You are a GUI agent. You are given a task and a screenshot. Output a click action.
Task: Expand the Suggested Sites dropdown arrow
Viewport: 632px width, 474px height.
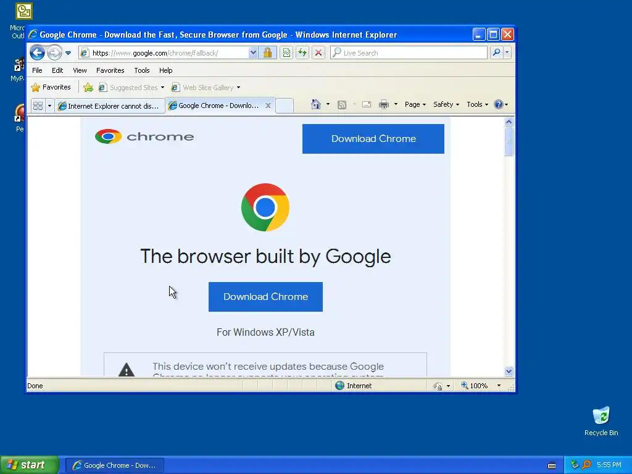(x=162, y=88)
